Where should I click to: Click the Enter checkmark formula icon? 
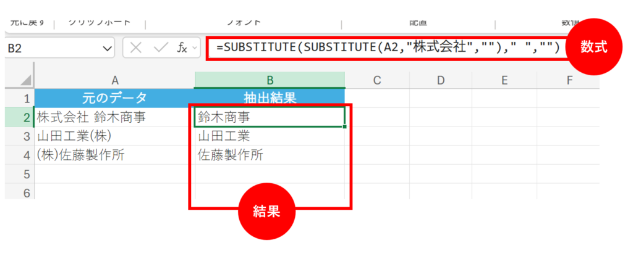tap(160, 48)
